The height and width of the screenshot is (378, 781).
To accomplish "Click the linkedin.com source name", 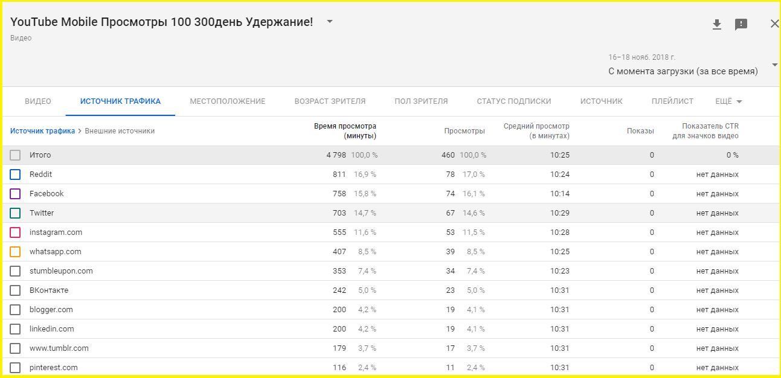I will coord(52,329).
